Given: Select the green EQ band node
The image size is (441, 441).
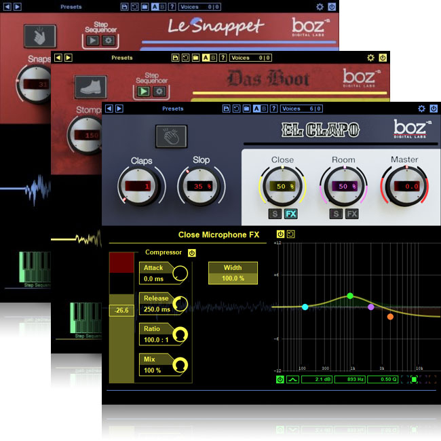Looking at the screenshot, I should (x=350, y=296).
